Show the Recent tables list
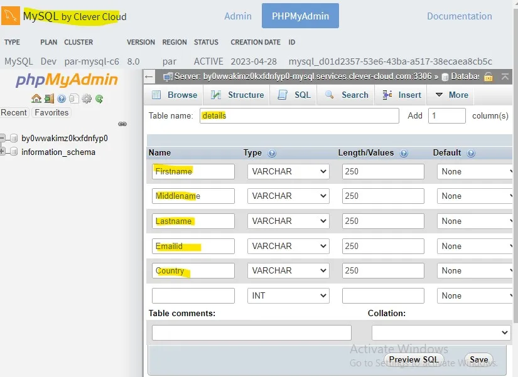This screenshot has width=518, height=377. [x=14, y=112]
